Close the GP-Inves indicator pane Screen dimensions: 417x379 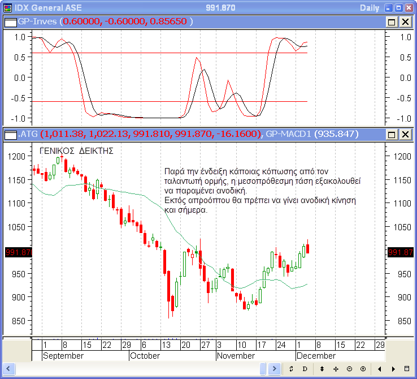pyautogui.click(x=405, y=21)
